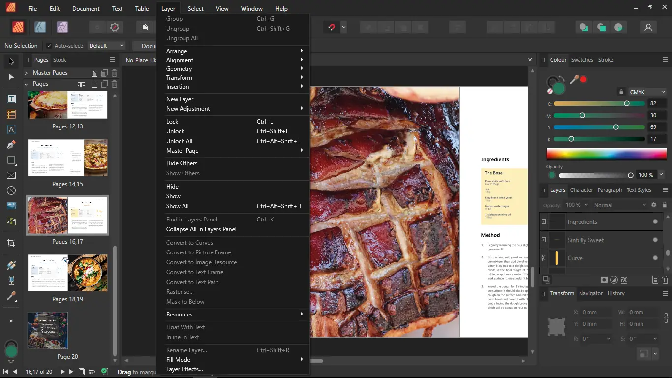Open the Colour panel opacity dropdown arrow
Viewport: 672px width, 378px height.
pyautogui.click(x=661, y=175)
